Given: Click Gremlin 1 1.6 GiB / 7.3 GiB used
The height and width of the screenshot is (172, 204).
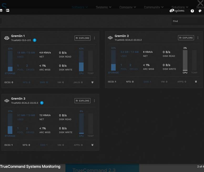Looking at the screenshot, I should click(26, 53).
